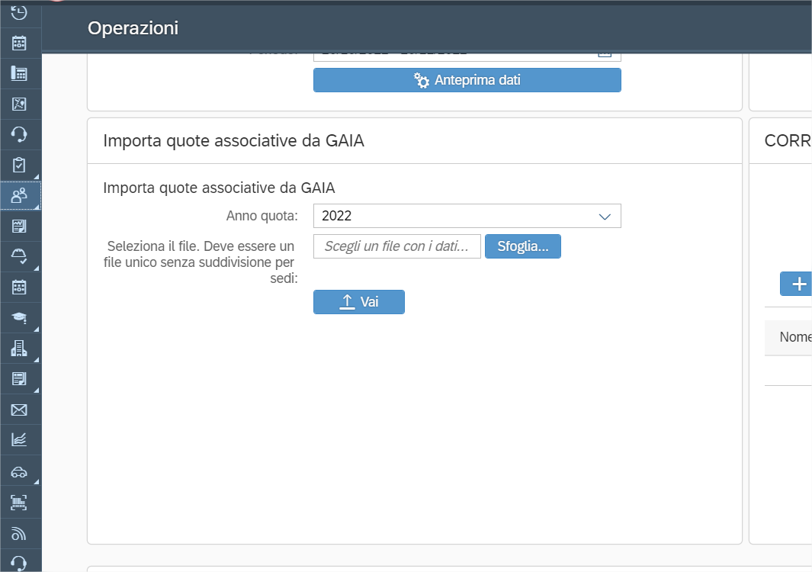The height and width of the screenshot is (572, 812).
Task: Click the Vai upload button
Action: coord(358,302)
